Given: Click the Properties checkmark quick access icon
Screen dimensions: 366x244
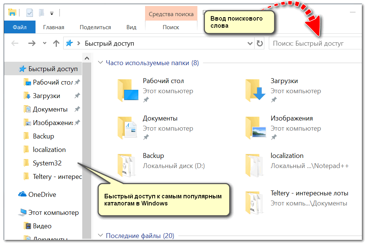Looking at the screenshot, I should 30,13.
